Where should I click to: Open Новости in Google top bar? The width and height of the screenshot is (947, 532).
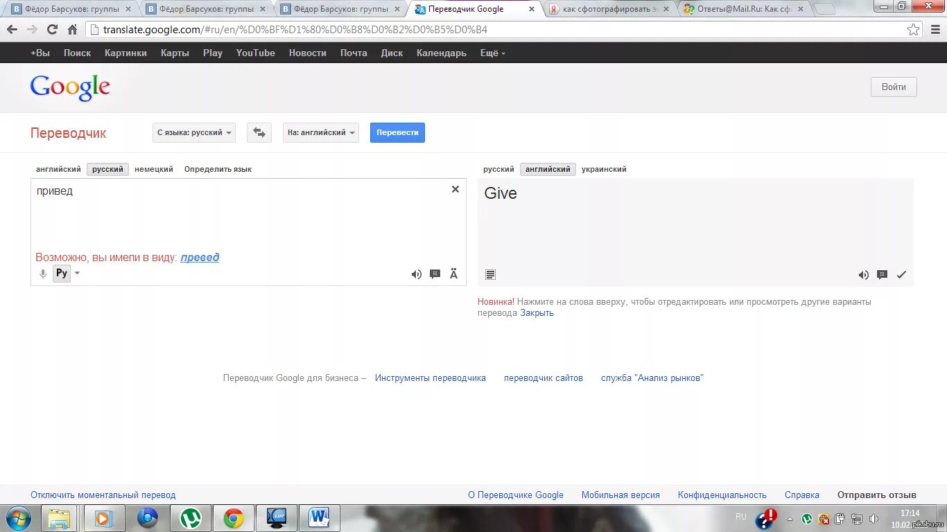(x=308, y=53)
